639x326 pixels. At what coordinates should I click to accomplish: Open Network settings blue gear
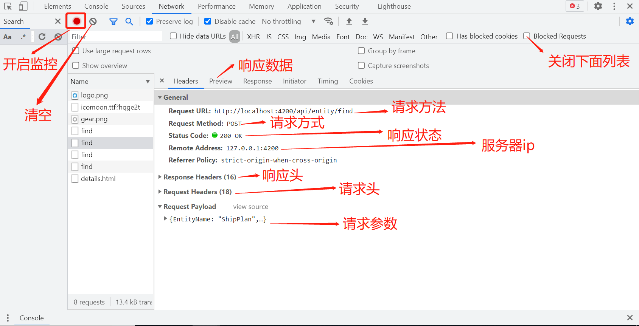tap(630, 21)
